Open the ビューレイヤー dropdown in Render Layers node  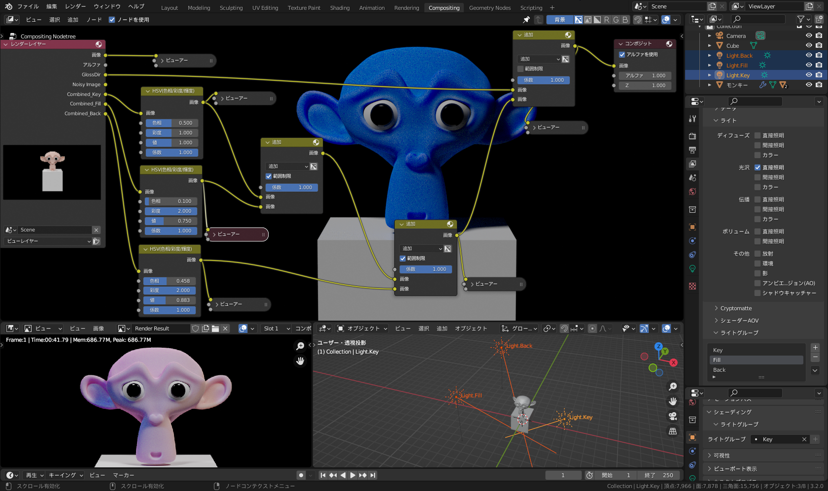48,241
